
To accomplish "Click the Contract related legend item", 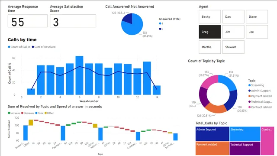I will pyautogui.click(x=260, y=107).
